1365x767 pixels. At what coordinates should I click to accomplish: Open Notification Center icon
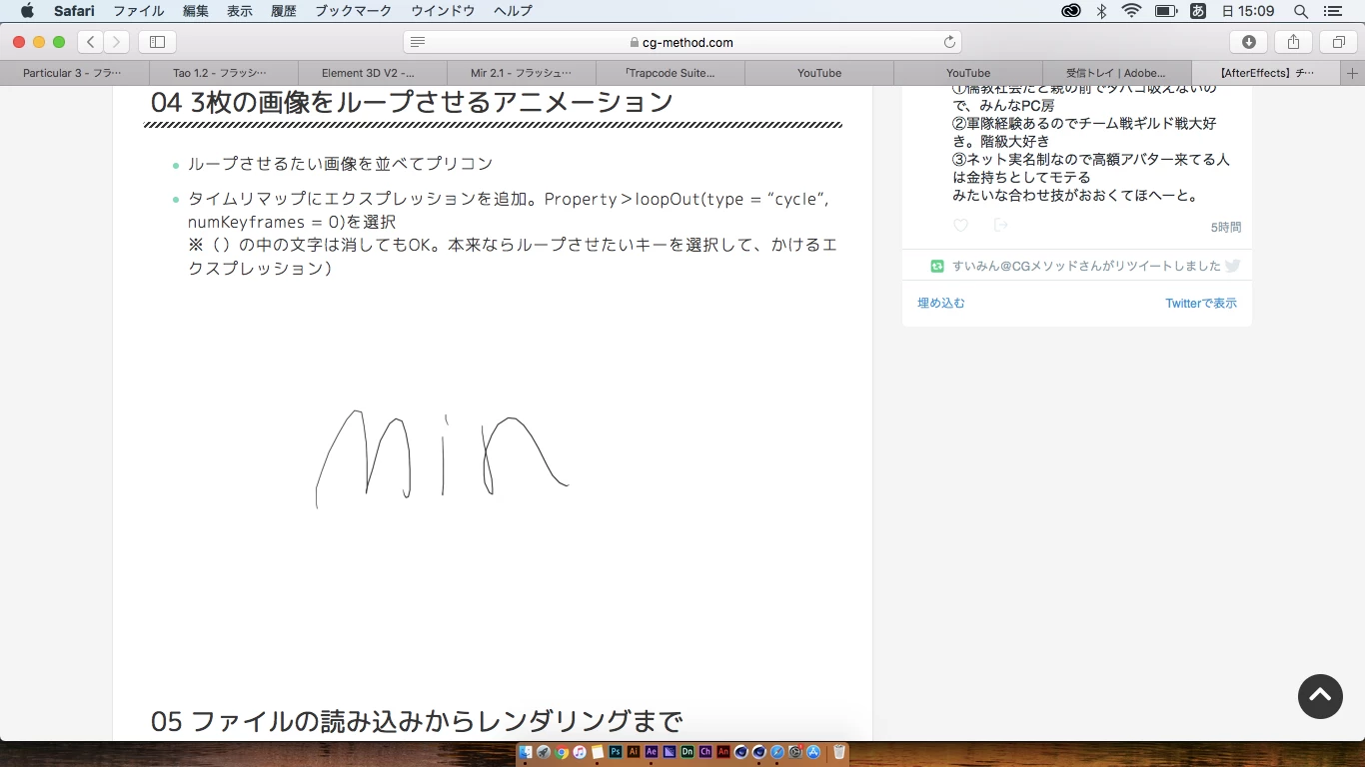coord(1332,11)
